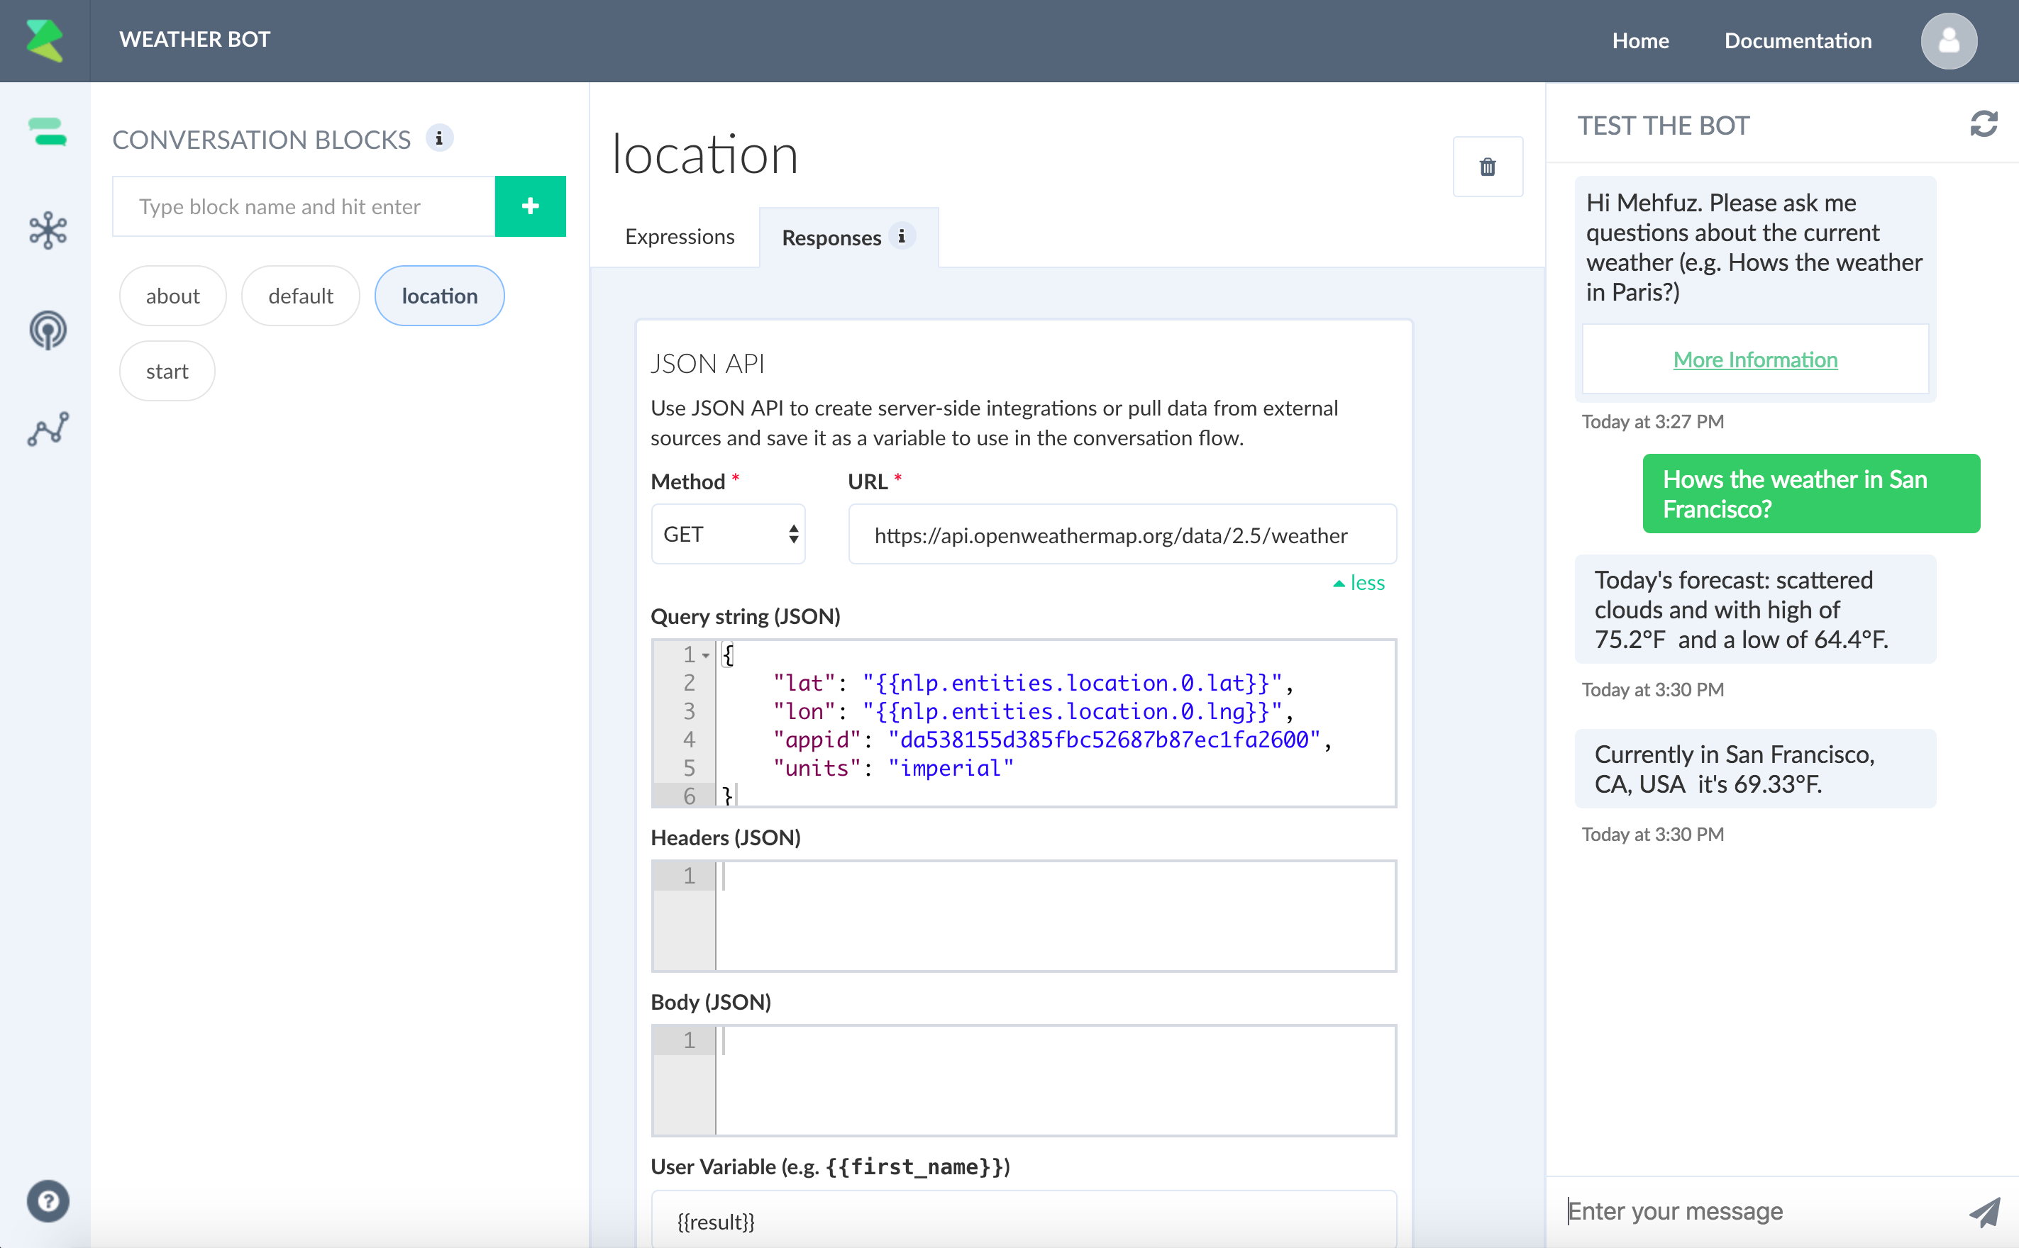The image size is (2019, 1248).
Task: Refresh the test bot conversation
Action: click(1984, 125)
